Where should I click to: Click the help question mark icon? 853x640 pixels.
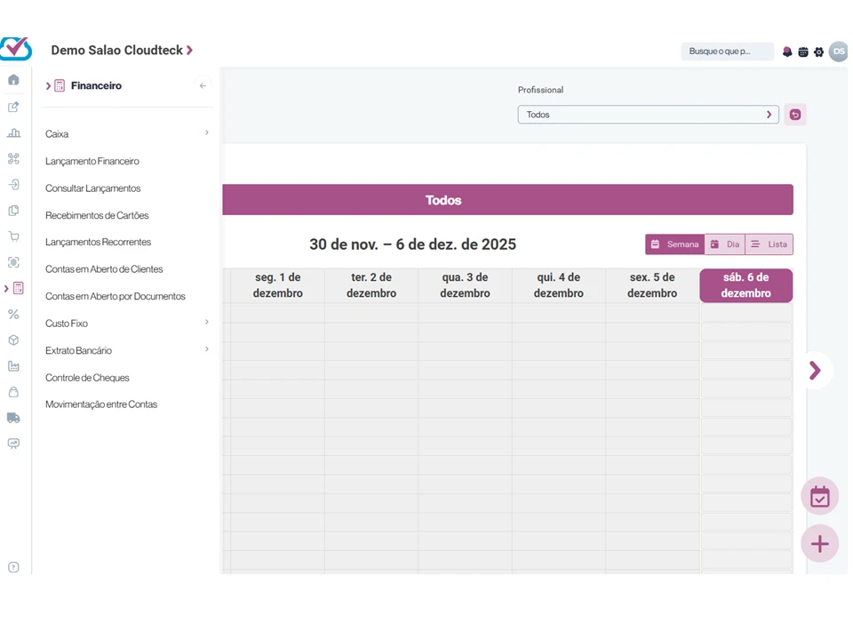(x=13, y=567)
